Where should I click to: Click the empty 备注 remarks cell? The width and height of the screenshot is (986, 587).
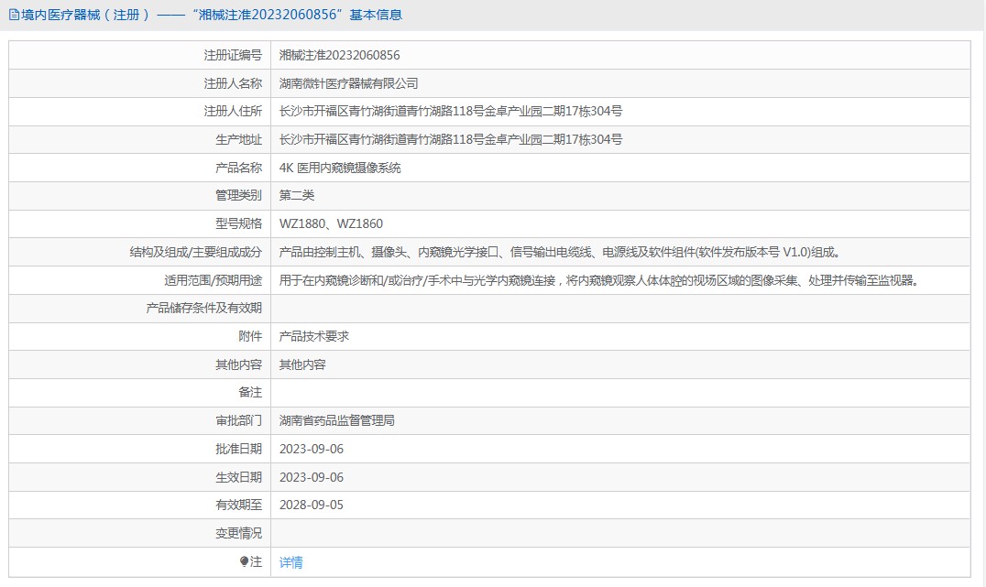[619, 392]
